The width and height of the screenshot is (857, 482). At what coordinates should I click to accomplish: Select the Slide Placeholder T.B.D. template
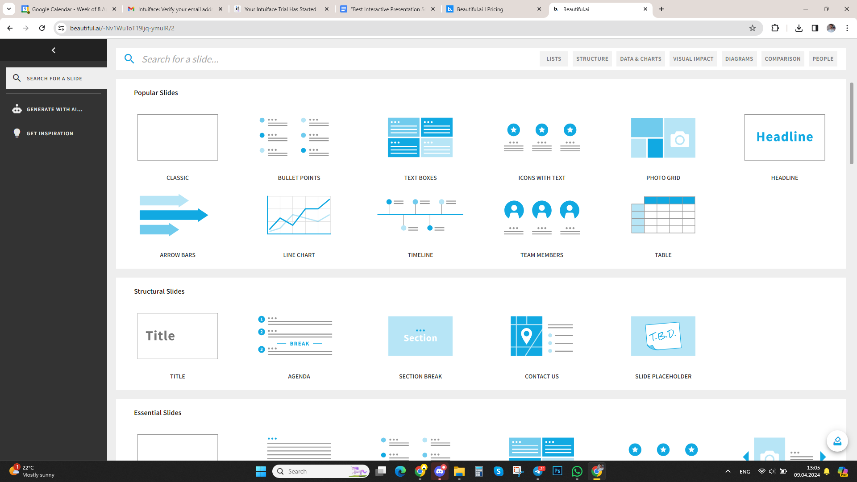point(663,336)
